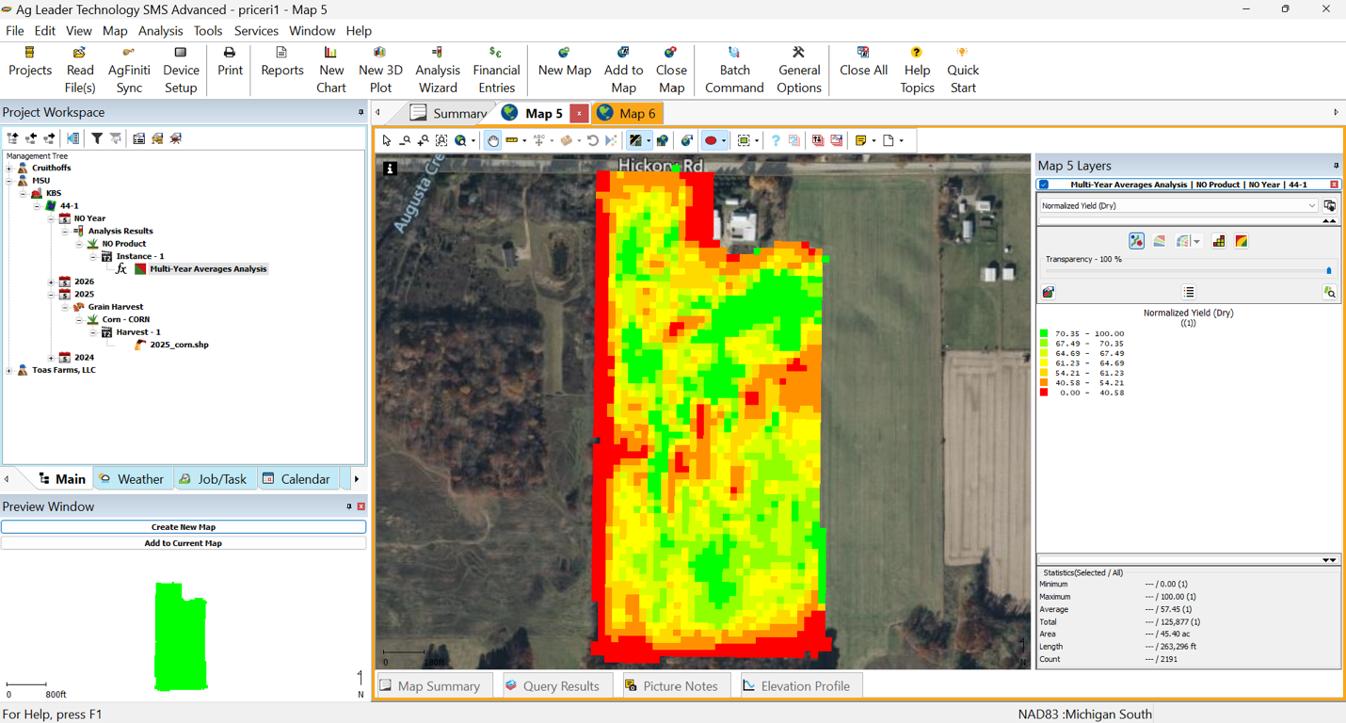The height and width of the screenshot is (723, 1346).
Task: Collapse the MSU tree node
Action: 9,181
